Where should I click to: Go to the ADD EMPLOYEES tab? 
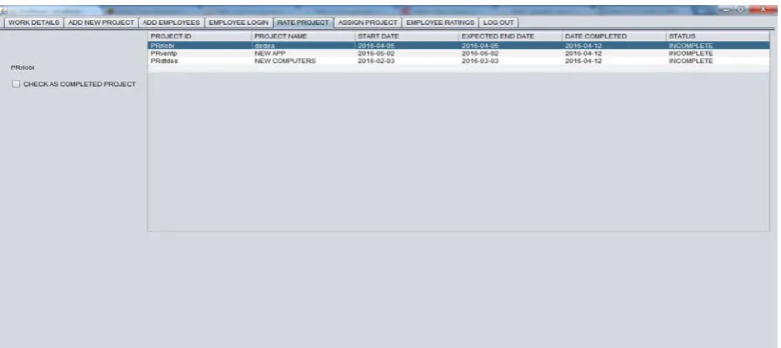[172, 22]
